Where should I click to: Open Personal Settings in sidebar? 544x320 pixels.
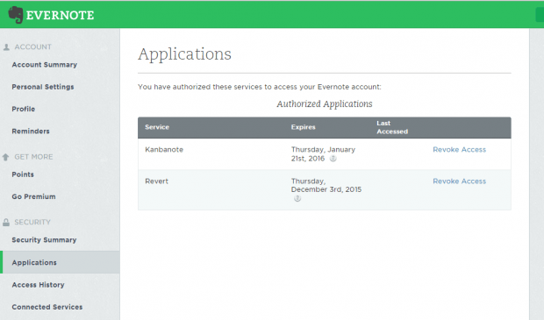click(x=43, y=87)
